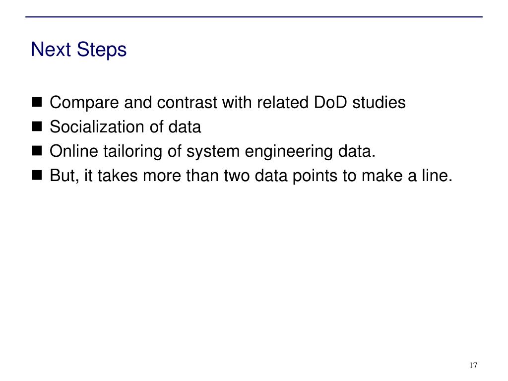Select the word engineering in third bullet
508x381 pixels.
(289, 152)
